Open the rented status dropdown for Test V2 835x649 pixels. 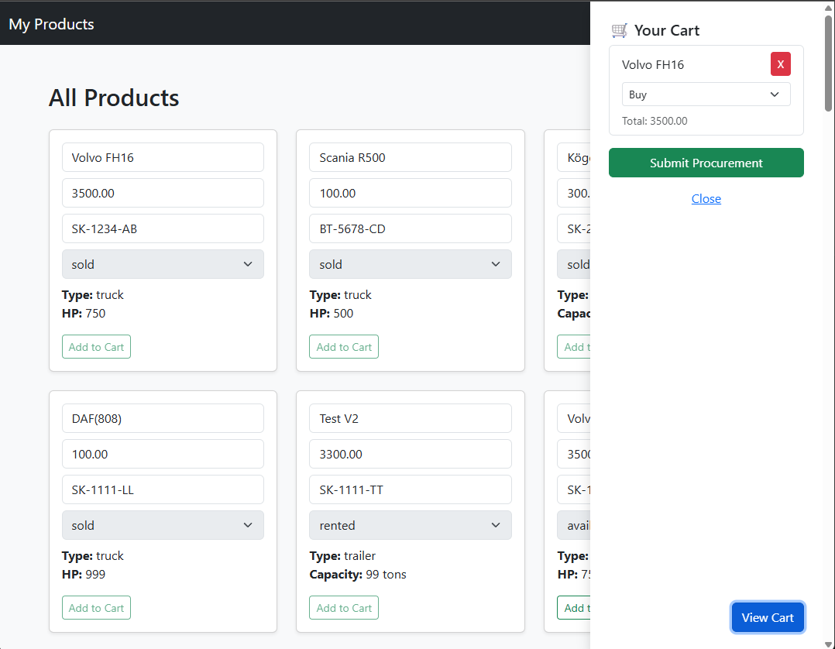[x=410, y=525]
